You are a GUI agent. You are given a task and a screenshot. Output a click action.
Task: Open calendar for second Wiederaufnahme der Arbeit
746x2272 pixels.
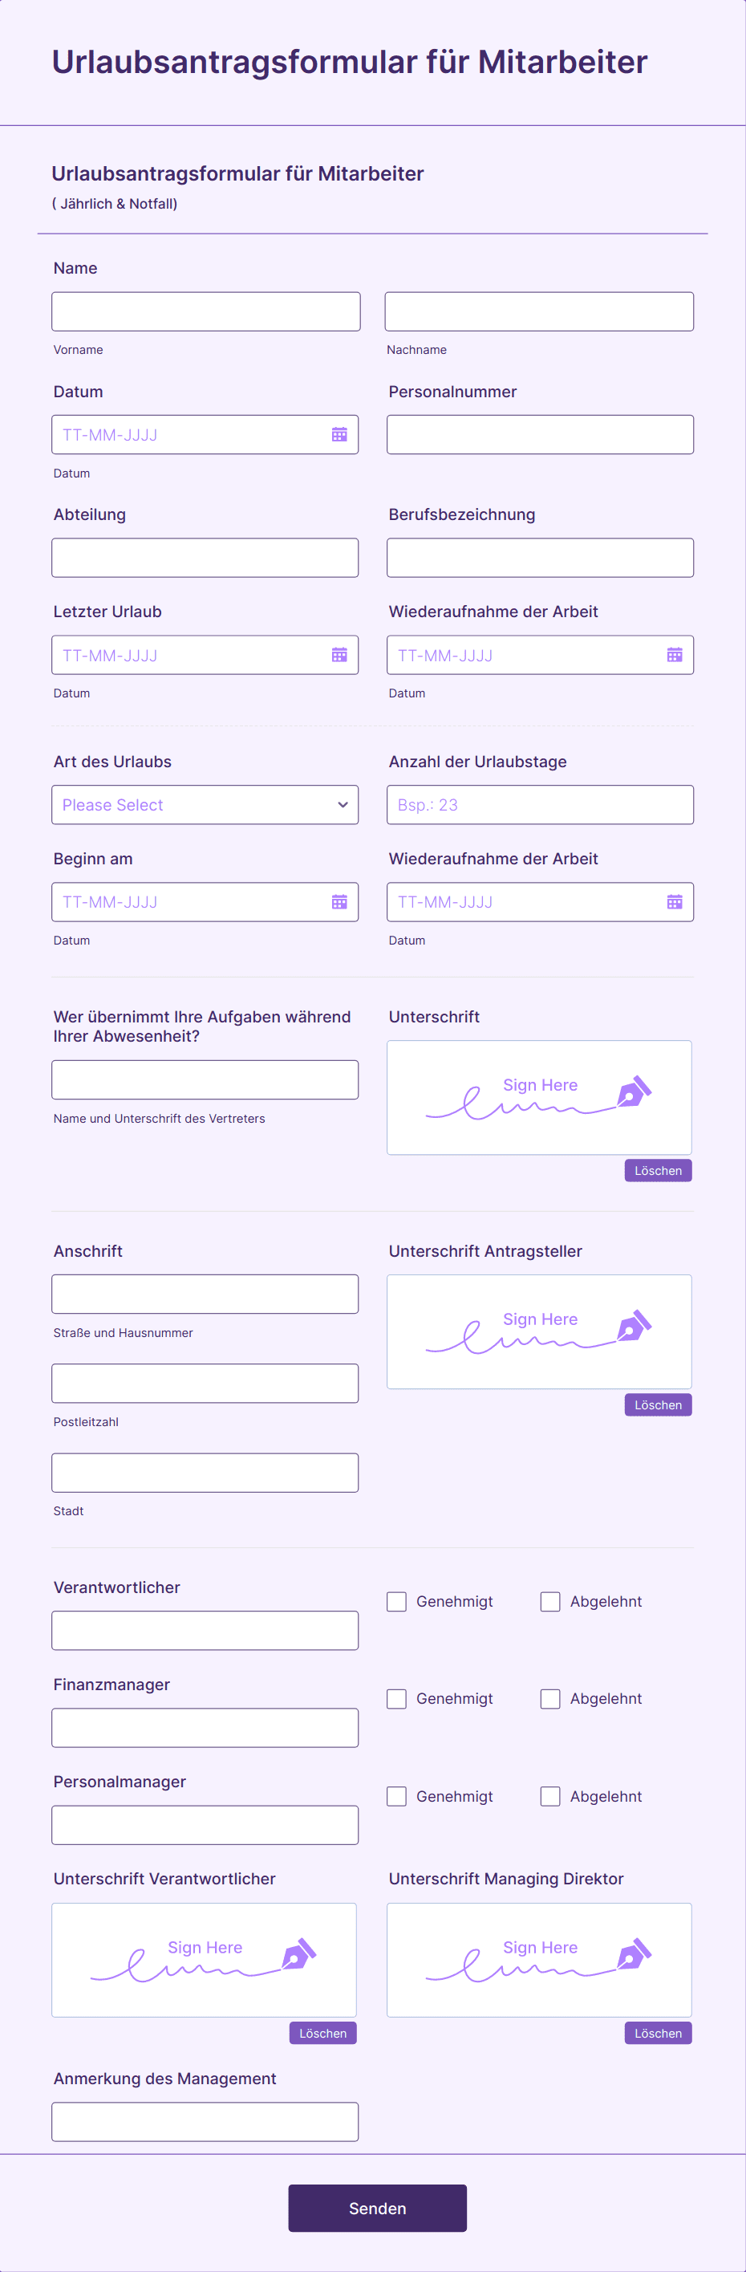click(x=675, y=902)
